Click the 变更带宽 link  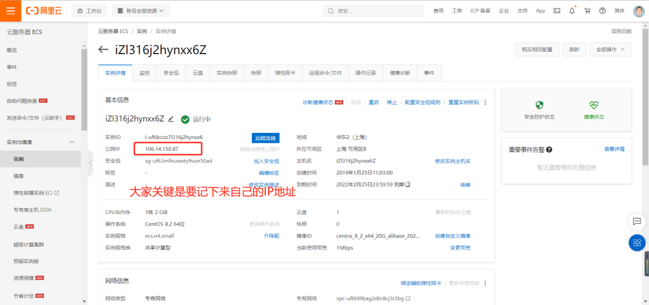460,248
